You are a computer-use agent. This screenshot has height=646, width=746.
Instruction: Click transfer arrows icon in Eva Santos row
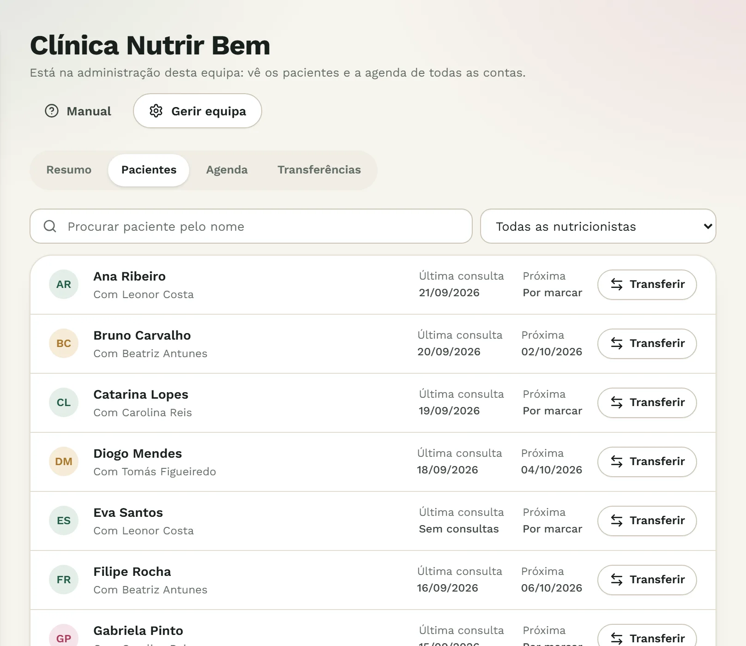pyautogui.click(x=617, y=520)
